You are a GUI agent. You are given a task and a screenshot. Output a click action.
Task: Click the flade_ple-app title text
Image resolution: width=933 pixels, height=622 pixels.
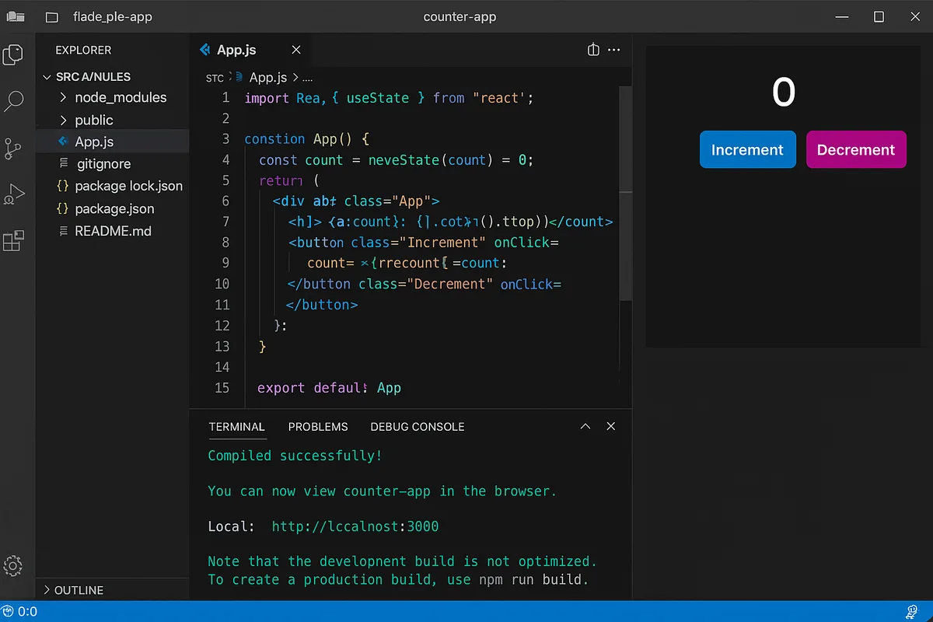click(112, 16)
